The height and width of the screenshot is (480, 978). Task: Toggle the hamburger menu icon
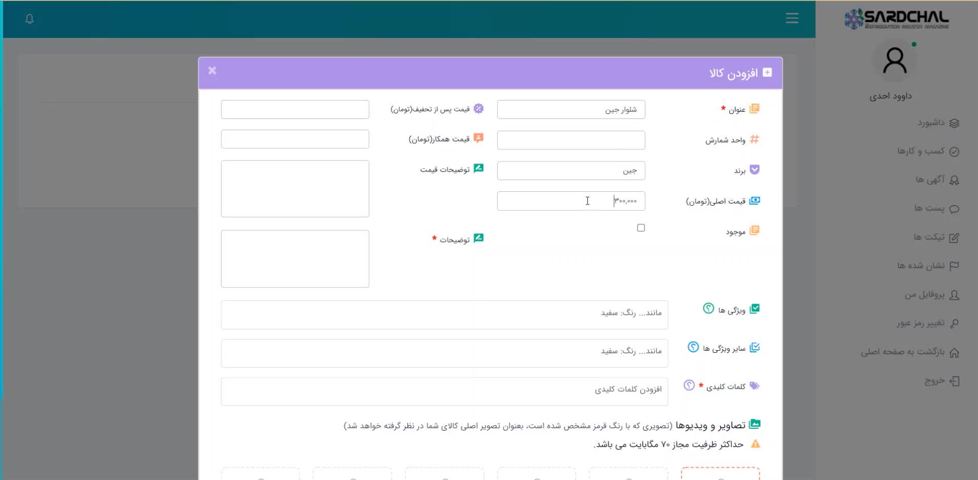pos(792,18)
